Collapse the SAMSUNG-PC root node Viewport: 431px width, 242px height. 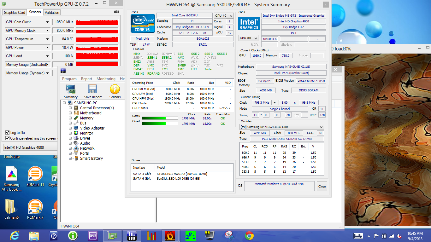(x=64, y=103)
